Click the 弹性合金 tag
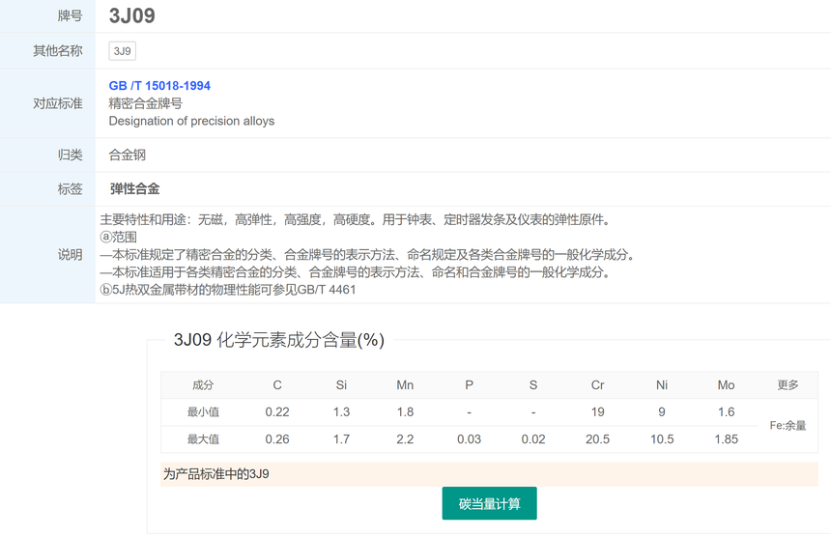This screenshot has height=537, width=831. [134, 189]
